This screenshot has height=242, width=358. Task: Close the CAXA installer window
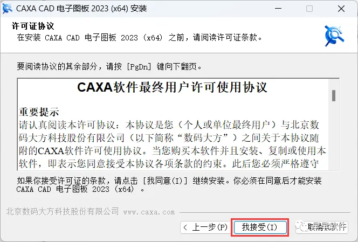(x=341, y=9)
